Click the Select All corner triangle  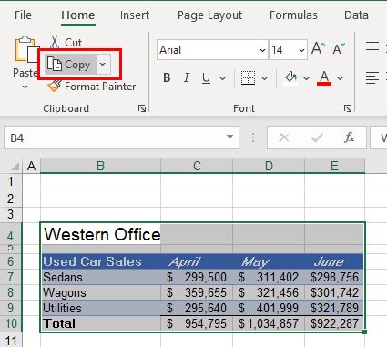coord(15,167)
